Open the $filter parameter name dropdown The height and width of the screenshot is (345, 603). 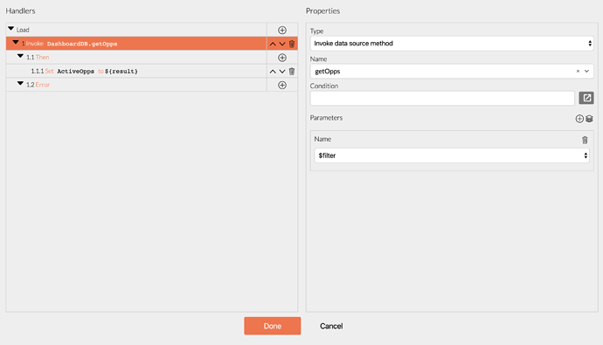pos(452,155)
